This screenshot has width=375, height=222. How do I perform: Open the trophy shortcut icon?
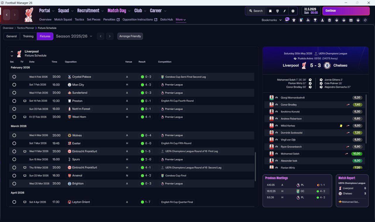(x=315, y=20)
